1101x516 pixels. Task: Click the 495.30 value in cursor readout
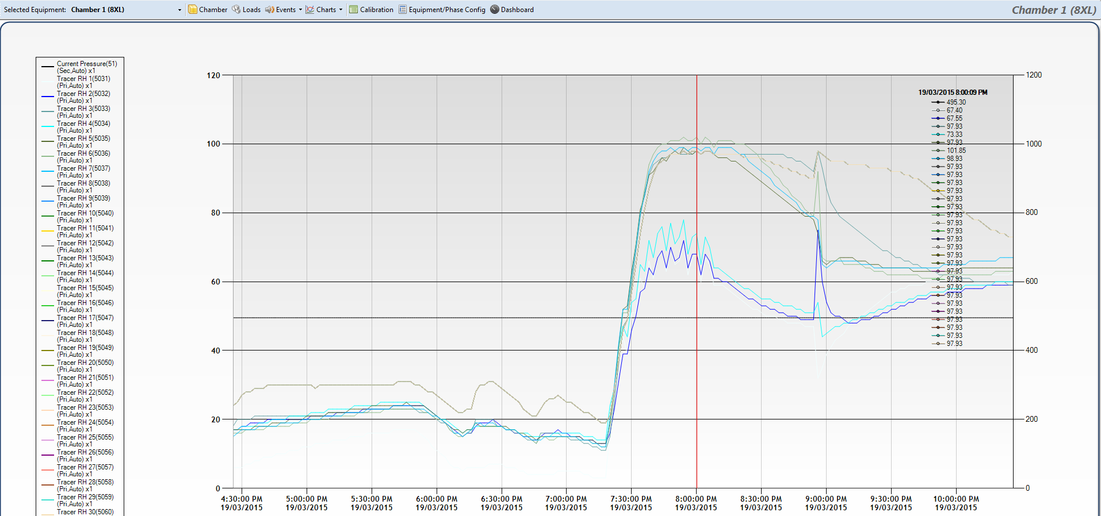pos(956,102)
